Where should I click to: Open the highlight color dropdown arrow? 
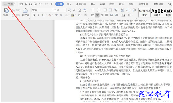coord(76,15)
